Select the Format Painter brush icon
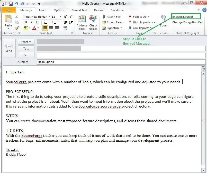Image resolution: width=207 pixels, height=173 pixels. click(x=17, y=28)
